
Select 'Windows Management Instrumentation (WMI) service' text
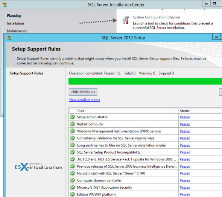119,131
